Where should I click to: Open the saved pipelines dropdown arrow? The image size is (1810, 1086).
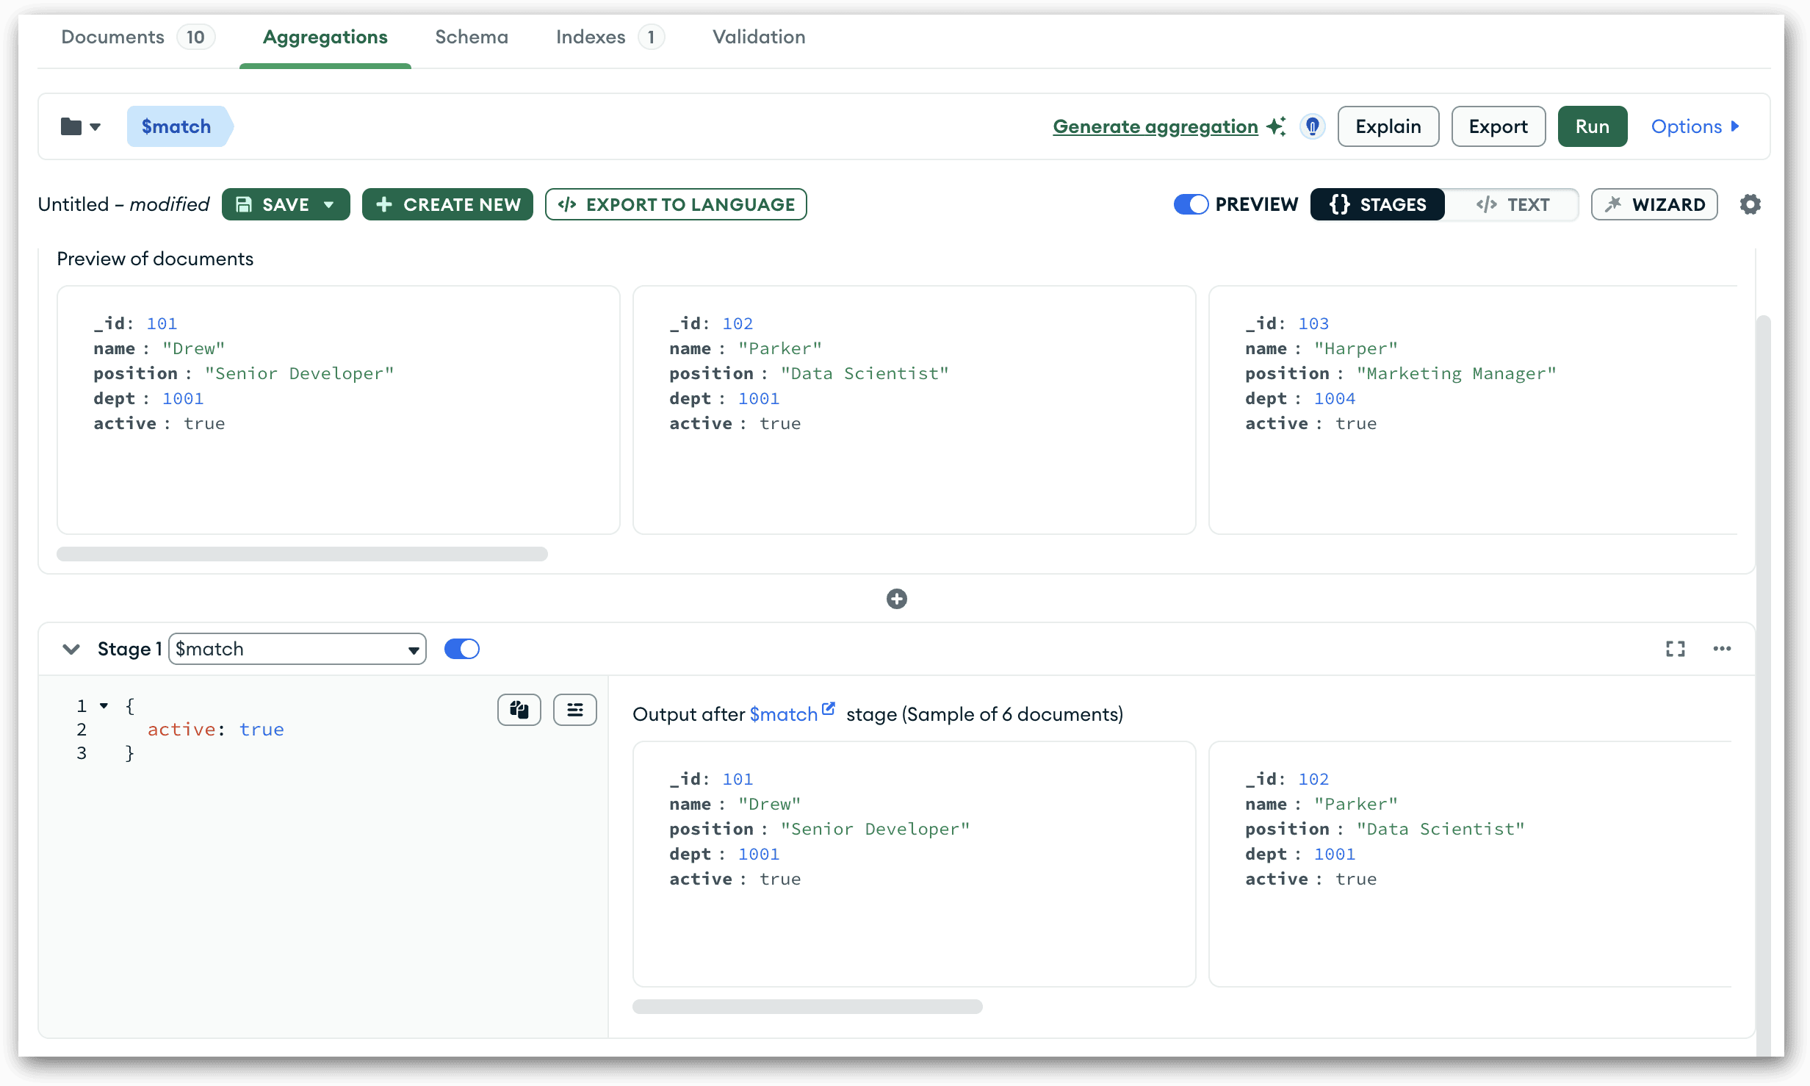[95, 127]
